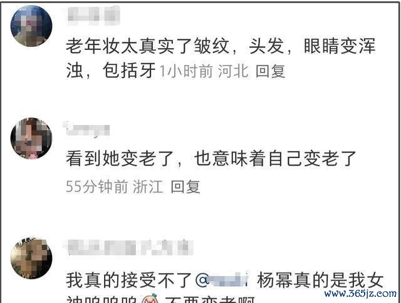Click the 河北 location tag

click(x=233, y=71)
